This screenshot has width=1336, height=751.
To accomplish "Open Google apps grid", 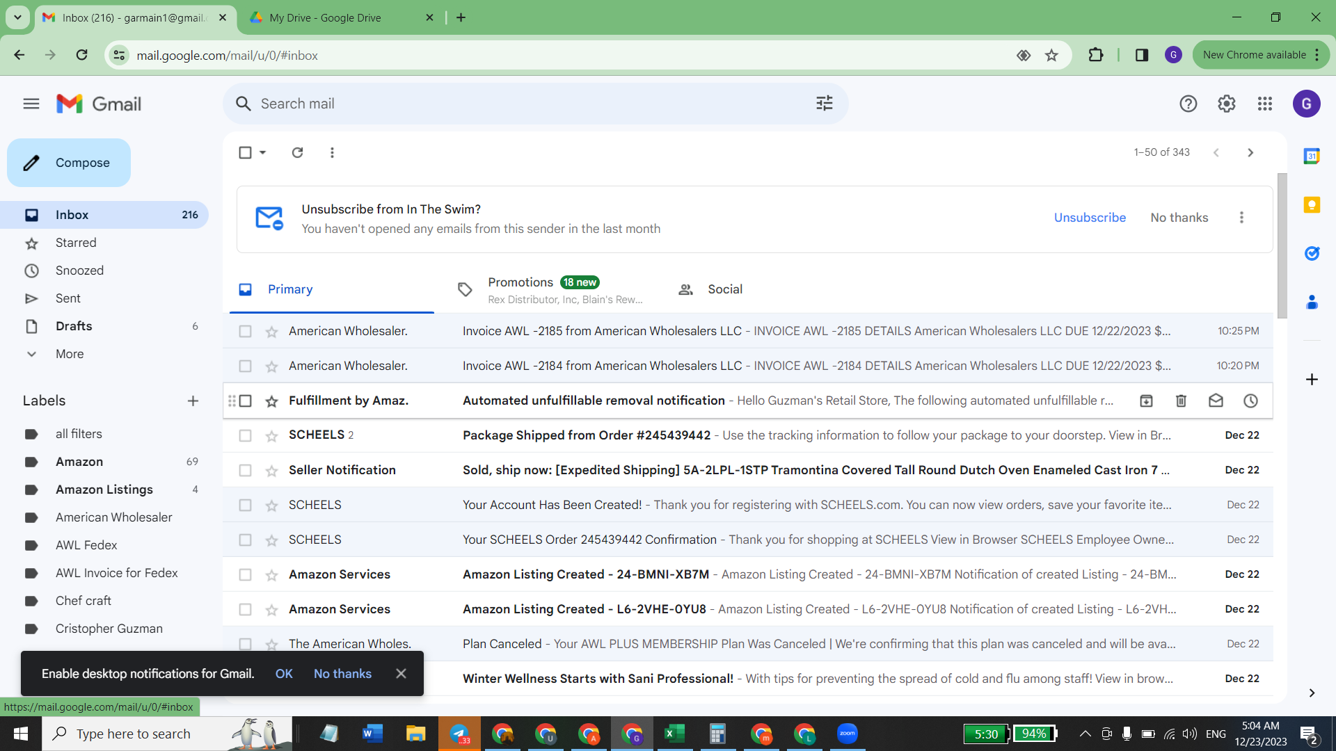I will 1265,104.
